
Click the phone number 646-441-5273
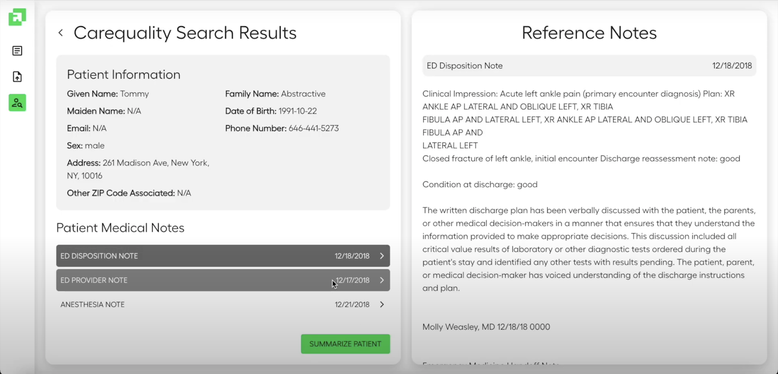[x=314, y=128]
